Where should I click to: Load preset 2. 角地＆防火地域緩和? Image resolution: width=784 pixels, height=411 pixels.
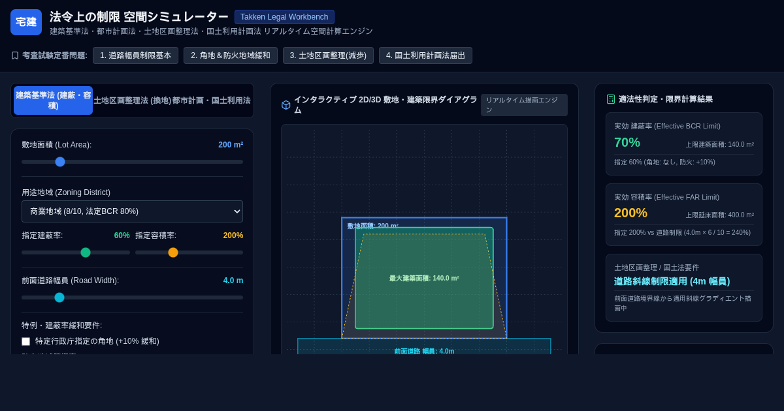pyautogui.click(x=231, y=55)
